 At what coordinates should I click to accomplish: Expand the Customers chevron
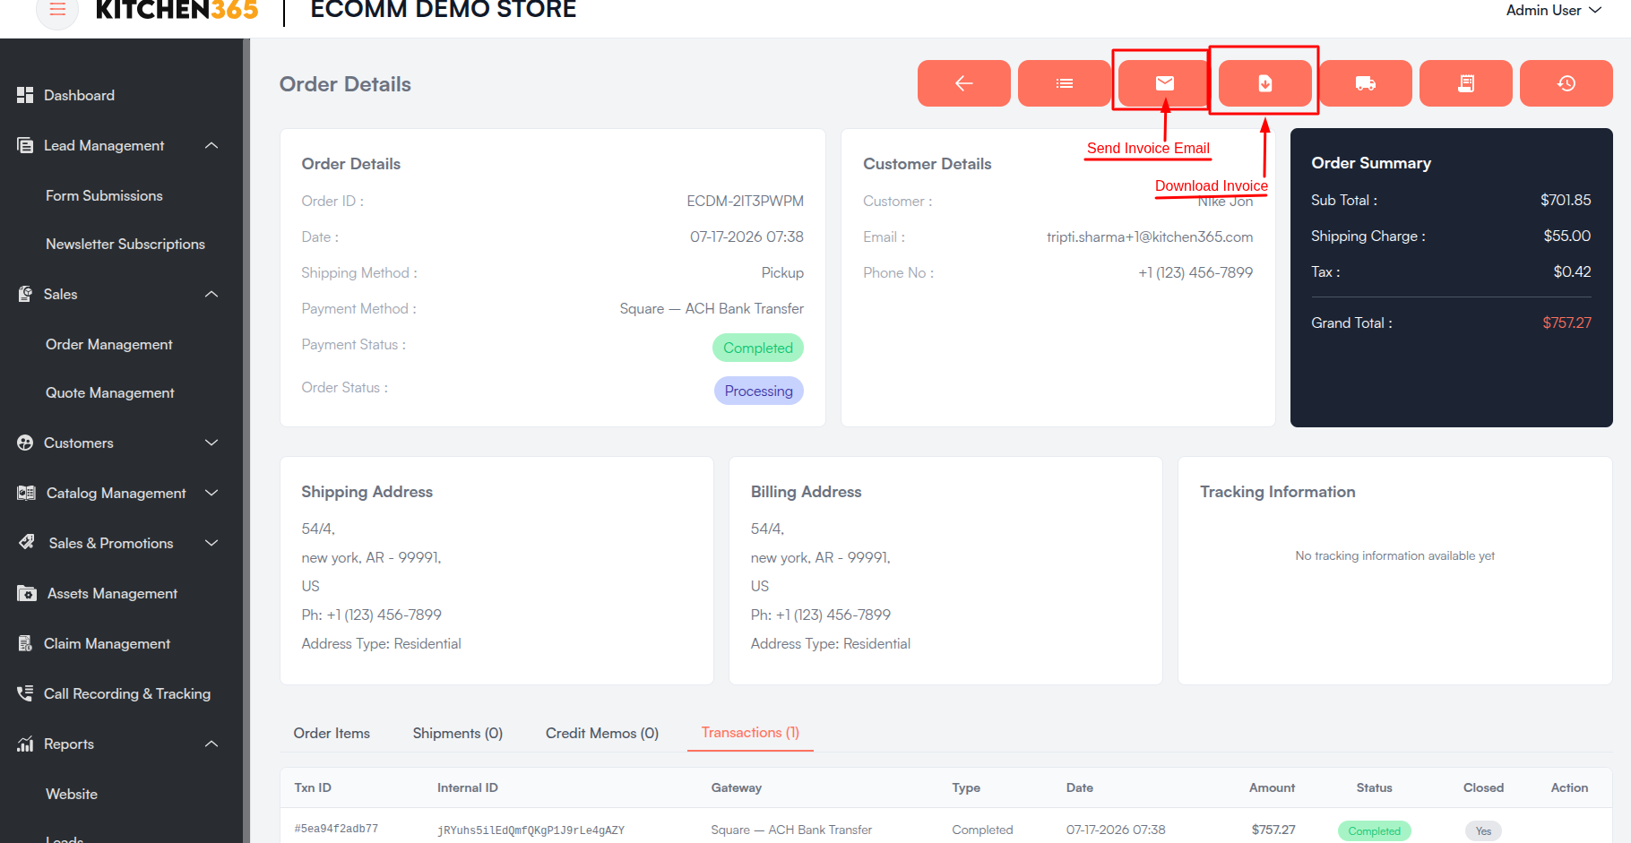[x=211, y=443]
